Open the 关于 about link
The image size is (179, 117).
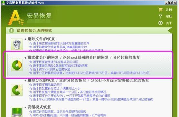(169, 23)
